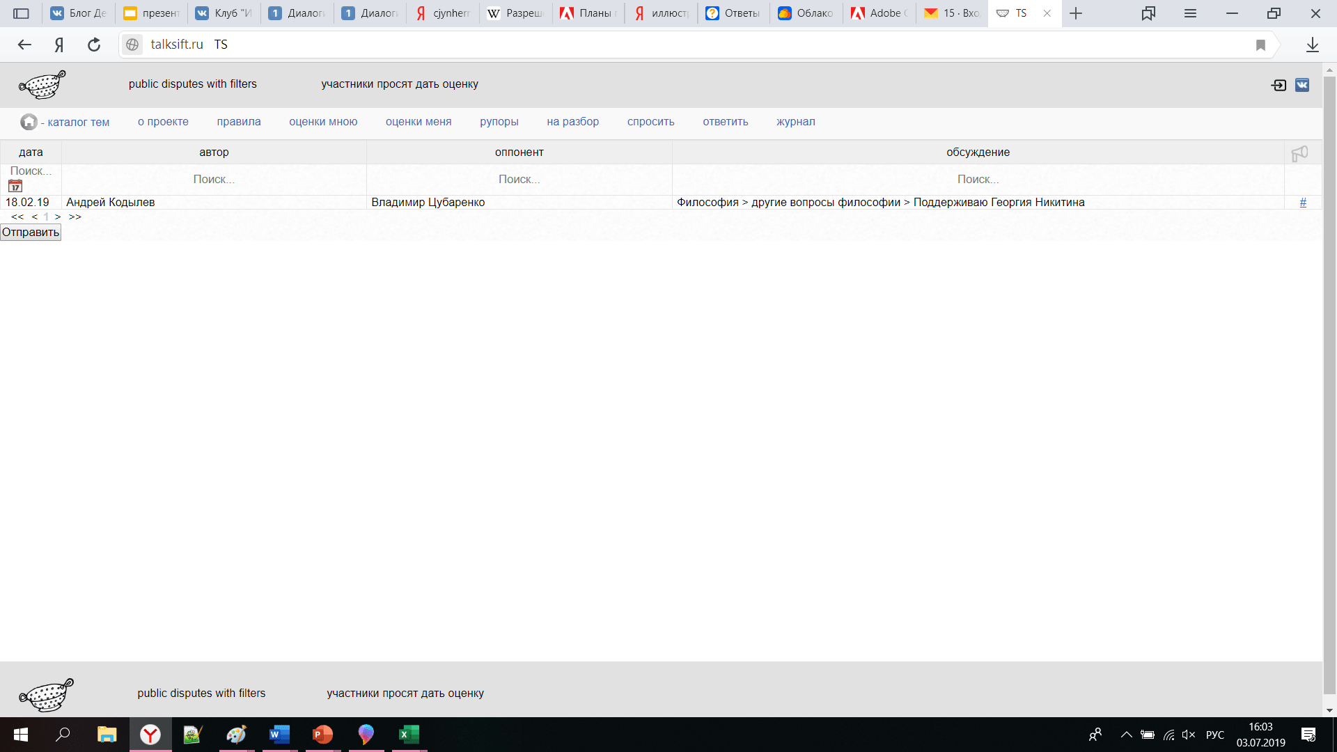This screenshot has width=1337, height=752.
Task: Show hidden system tray icons
Action: 1126,735
